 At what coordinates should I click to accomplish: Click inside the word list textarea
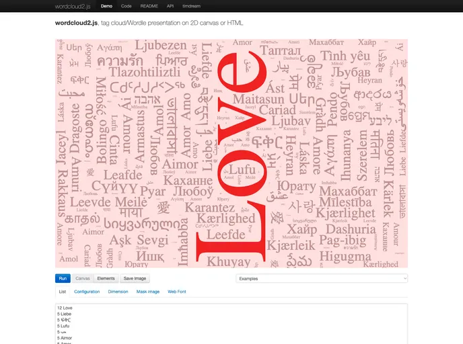tap(231, 324)
